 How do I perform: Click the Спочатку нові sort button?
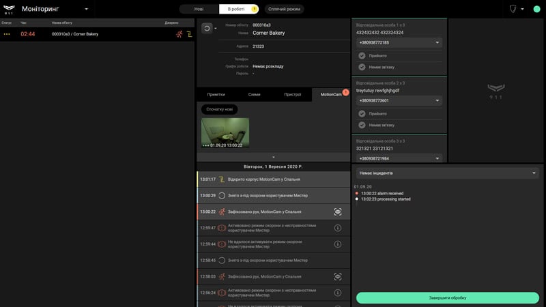click(x=219, y=109)
